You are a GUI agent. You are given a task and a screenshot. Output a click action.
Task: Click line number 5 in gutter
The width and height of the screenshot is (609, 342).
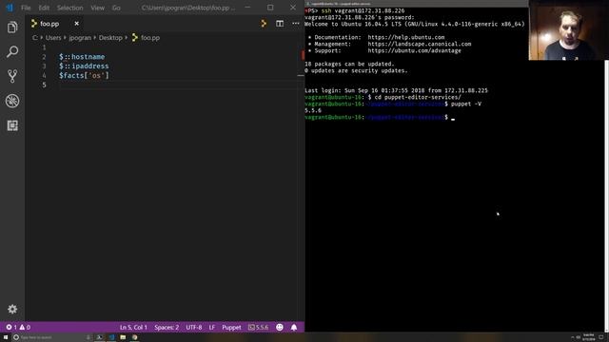click(x=44, y=85)
